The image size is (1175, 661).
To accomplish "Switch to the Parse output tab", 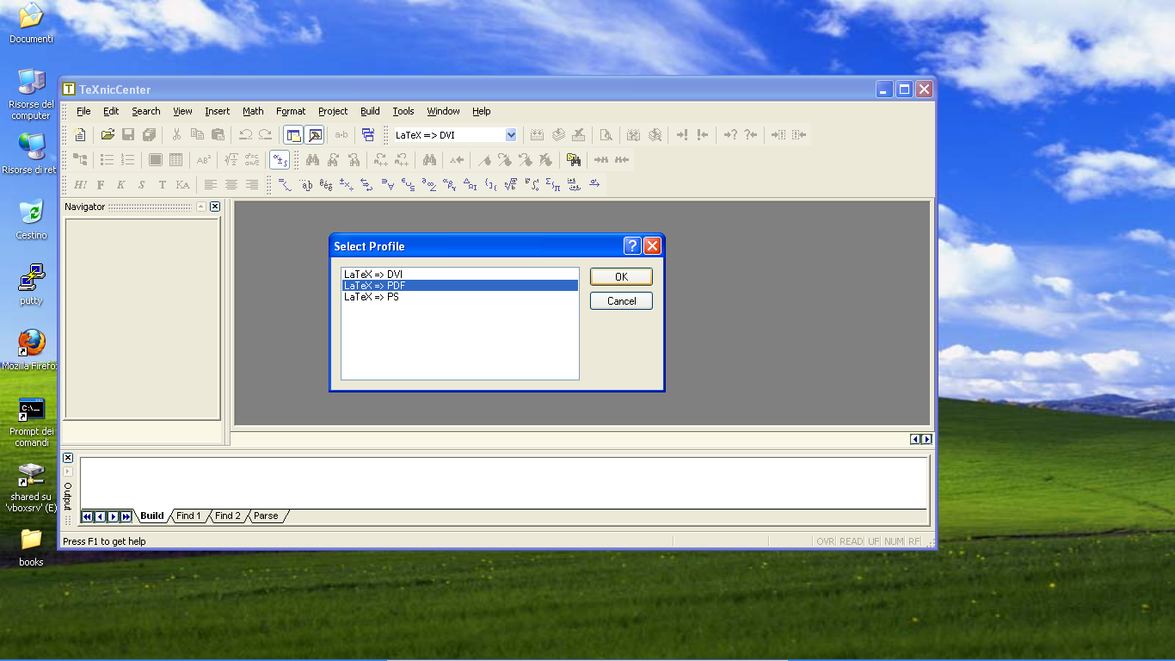I will point(266,516).
